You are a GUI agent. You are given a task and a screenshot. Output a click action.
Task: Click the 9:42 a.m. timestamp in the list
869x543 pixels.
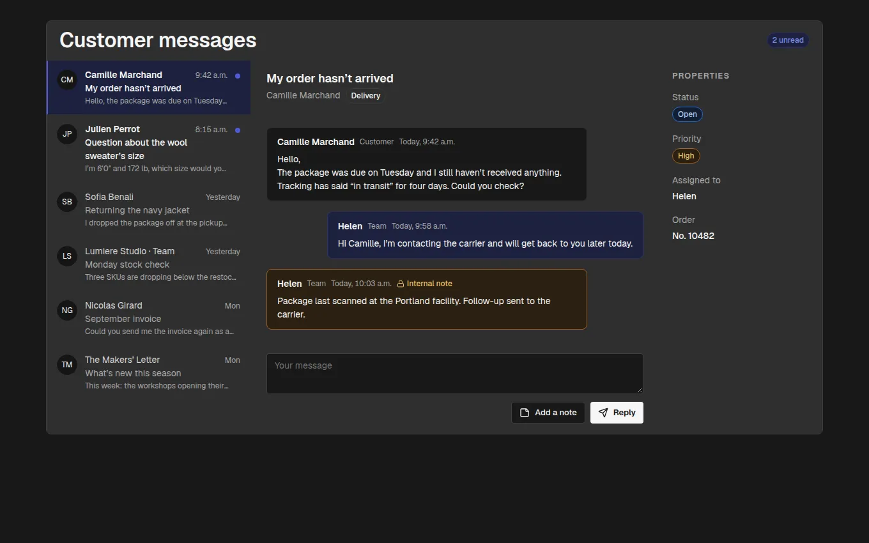pyautogui.click(x=211, y=75)
